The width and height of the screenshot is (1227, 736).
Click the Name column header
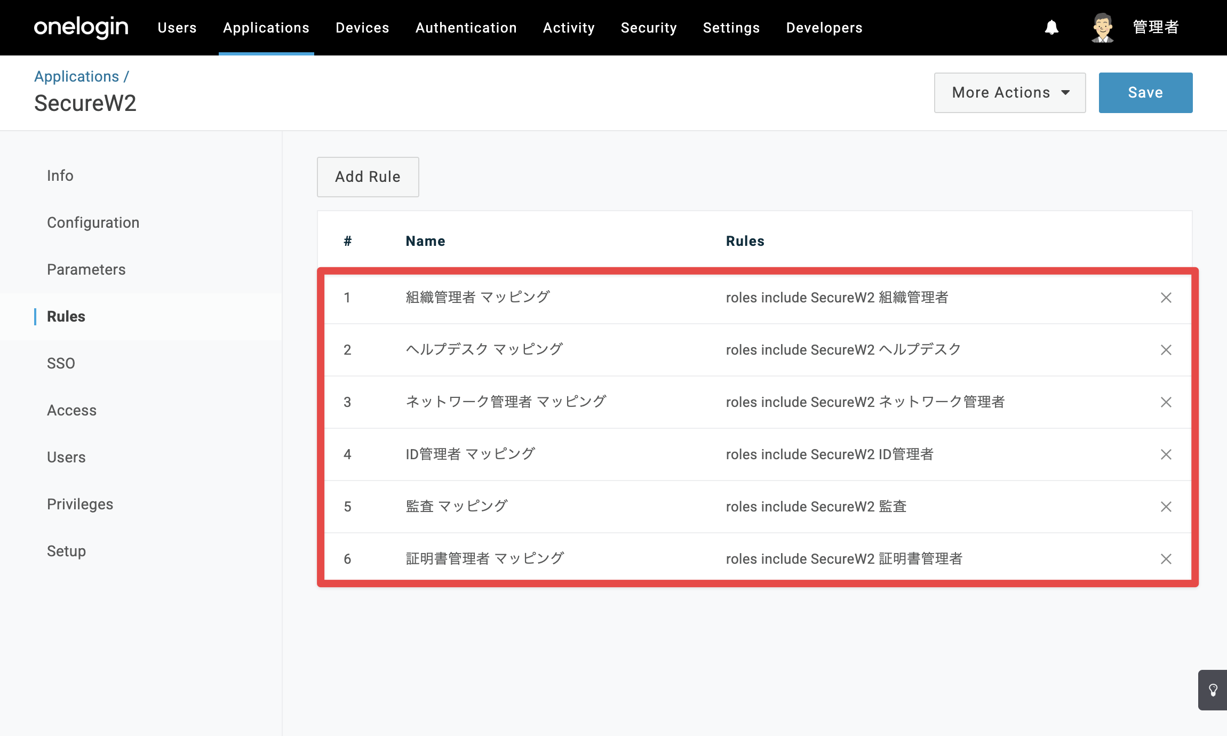click(x=425, y=241)
